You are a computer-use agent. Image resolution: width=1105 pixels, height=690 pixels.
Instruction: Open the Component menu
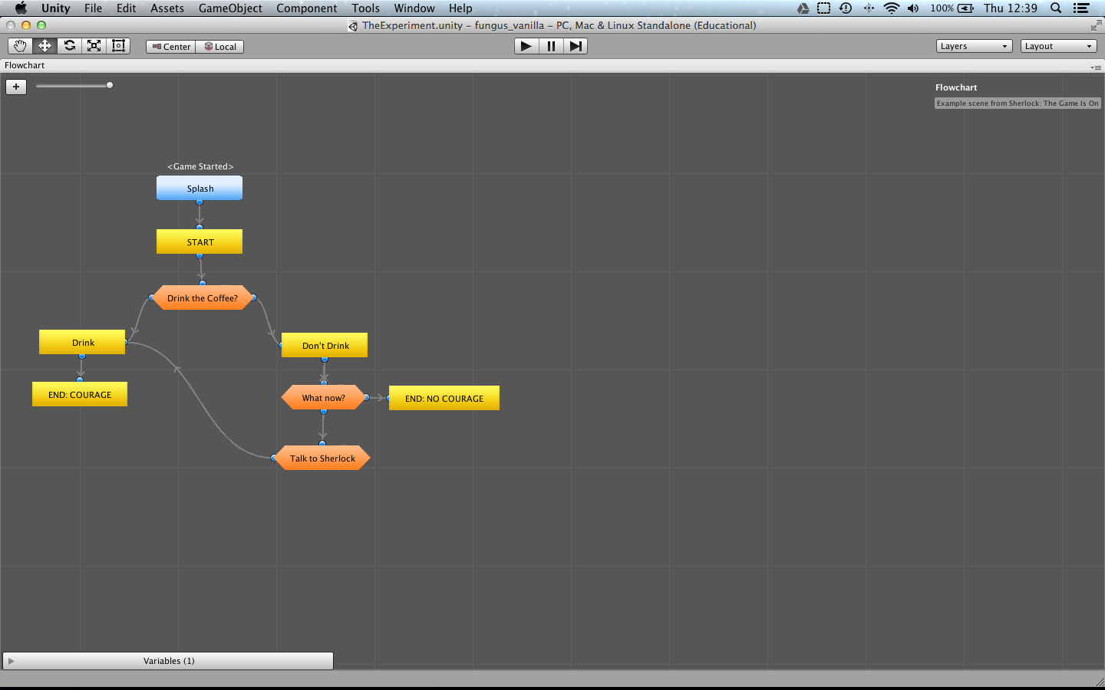(x=307, y=8)
